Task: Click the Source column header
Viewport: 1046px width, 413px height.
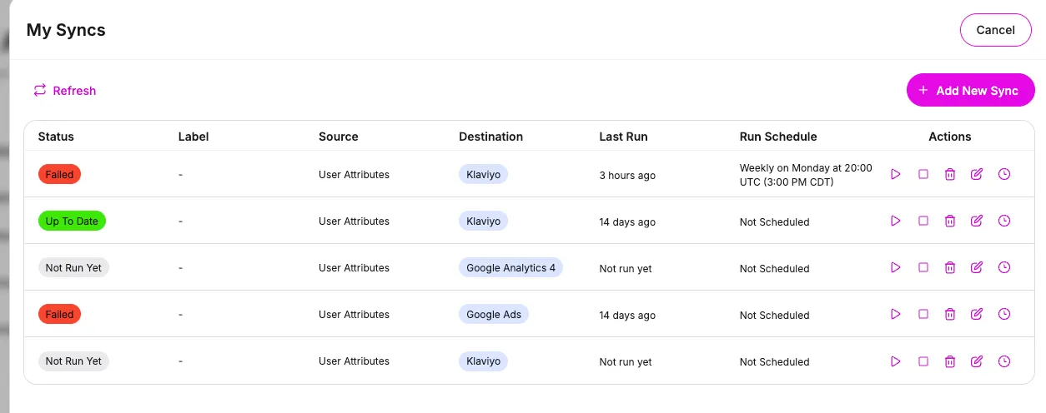Action: coord(339,137)
